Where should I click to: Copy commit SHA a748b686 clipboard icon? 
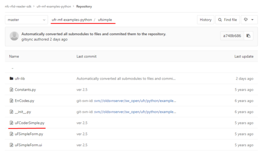[248, 36]
